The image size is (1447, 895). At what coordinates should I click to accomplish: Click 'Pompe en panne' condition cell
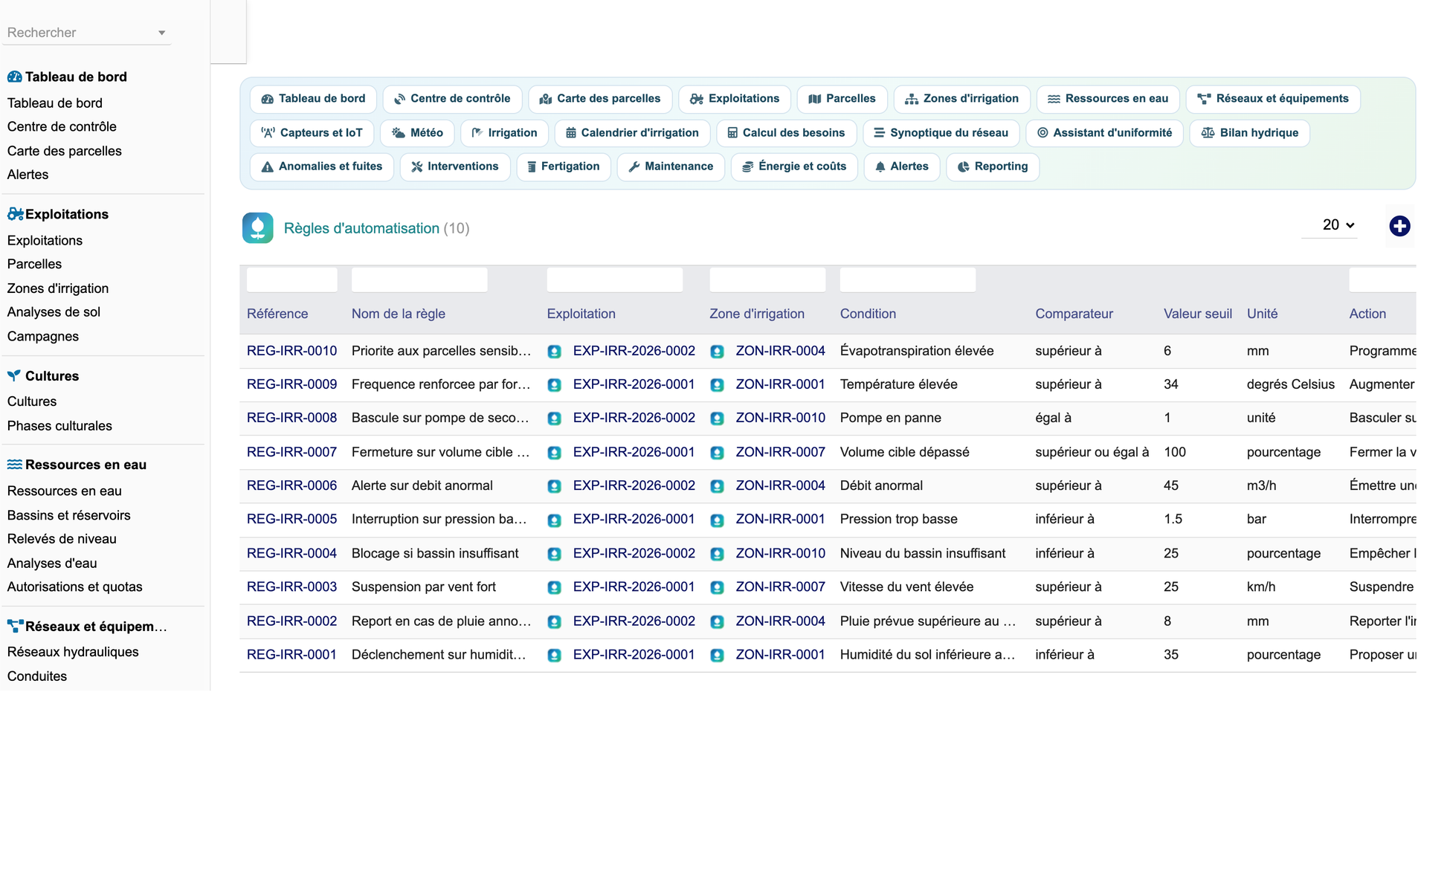(891, 418)
